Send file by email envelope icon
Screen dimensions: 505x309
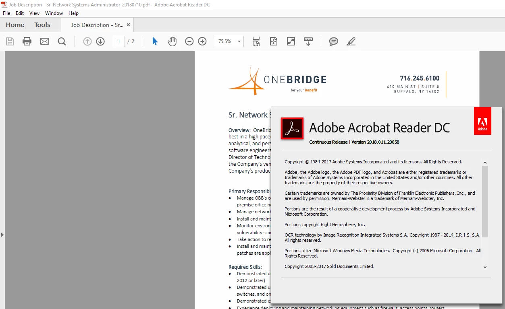click(45, 41)
